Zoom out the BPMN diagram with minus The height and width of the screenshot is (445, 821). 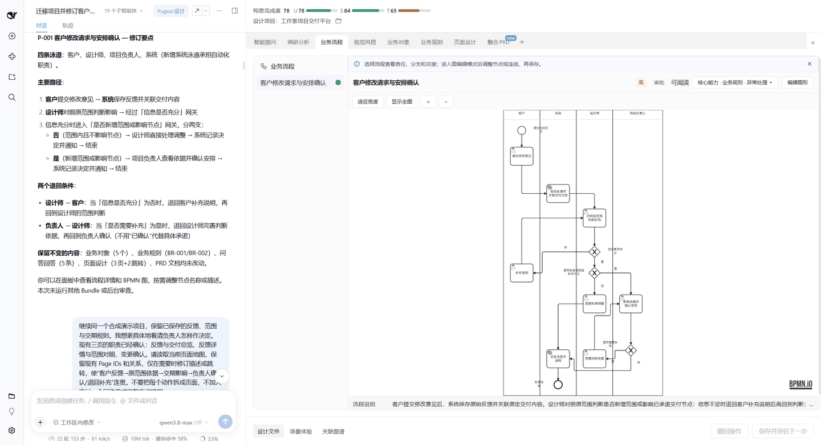point(446,101)
